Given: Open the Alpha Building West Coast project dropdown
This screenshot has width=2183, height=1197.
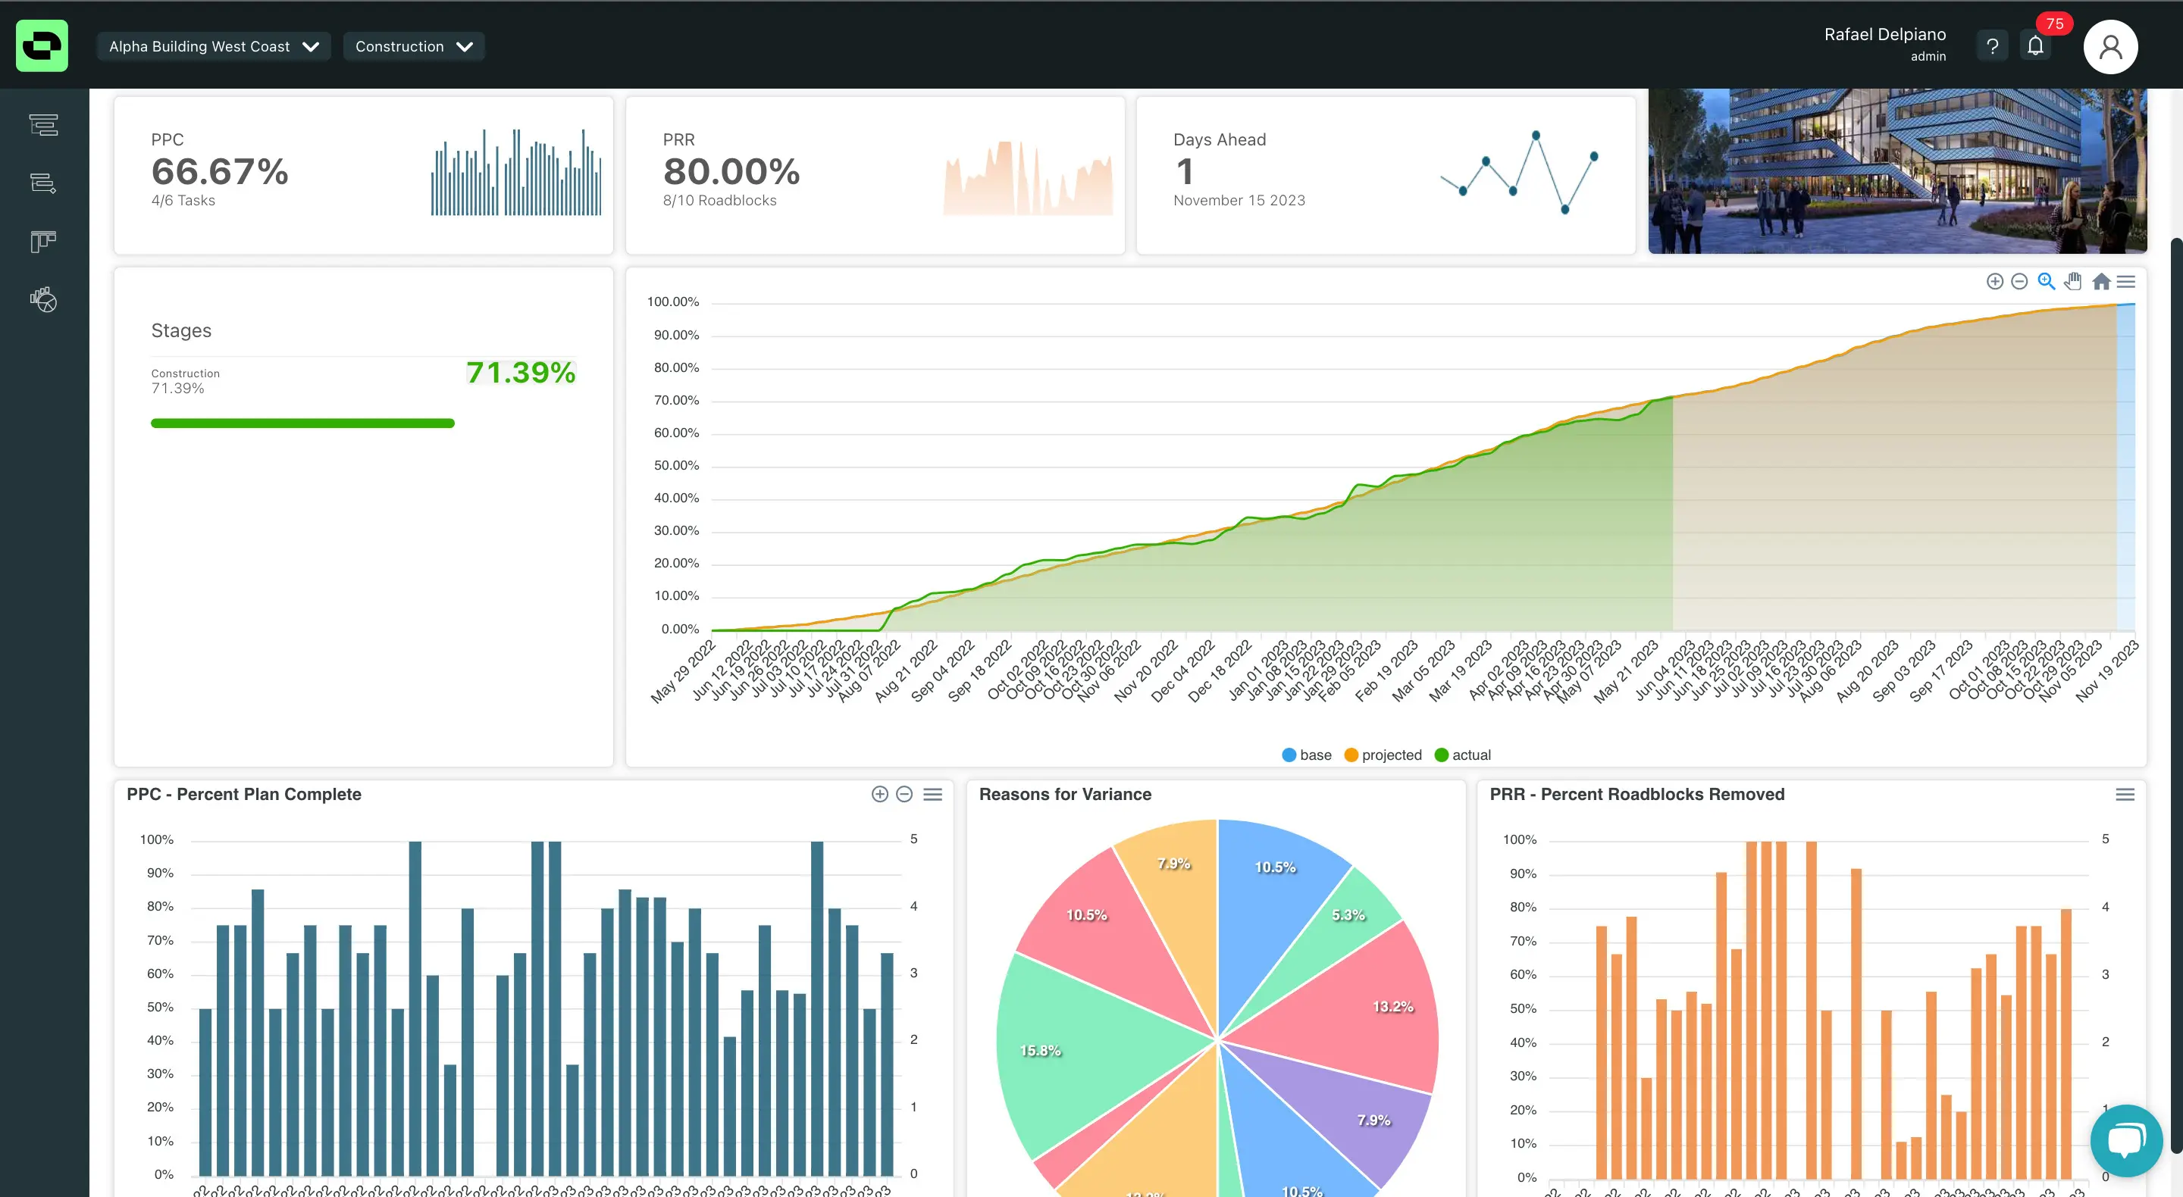Looking at the screenshot, I should (214, 47).
